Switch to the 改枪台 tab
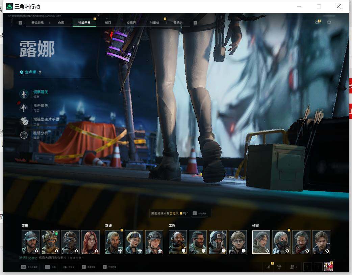Viewport: 352px width, 275px height. click(x=178, y=23)
